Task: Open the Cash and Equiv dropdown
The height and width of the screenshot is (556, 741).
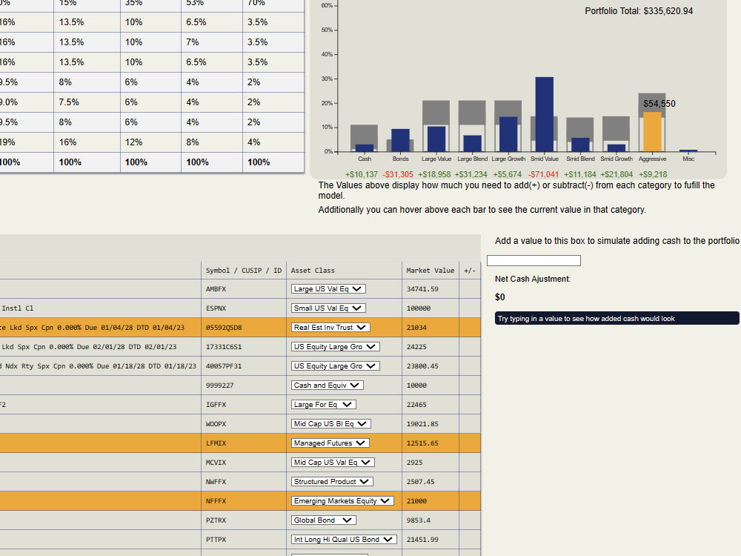Action: [326, 385]
